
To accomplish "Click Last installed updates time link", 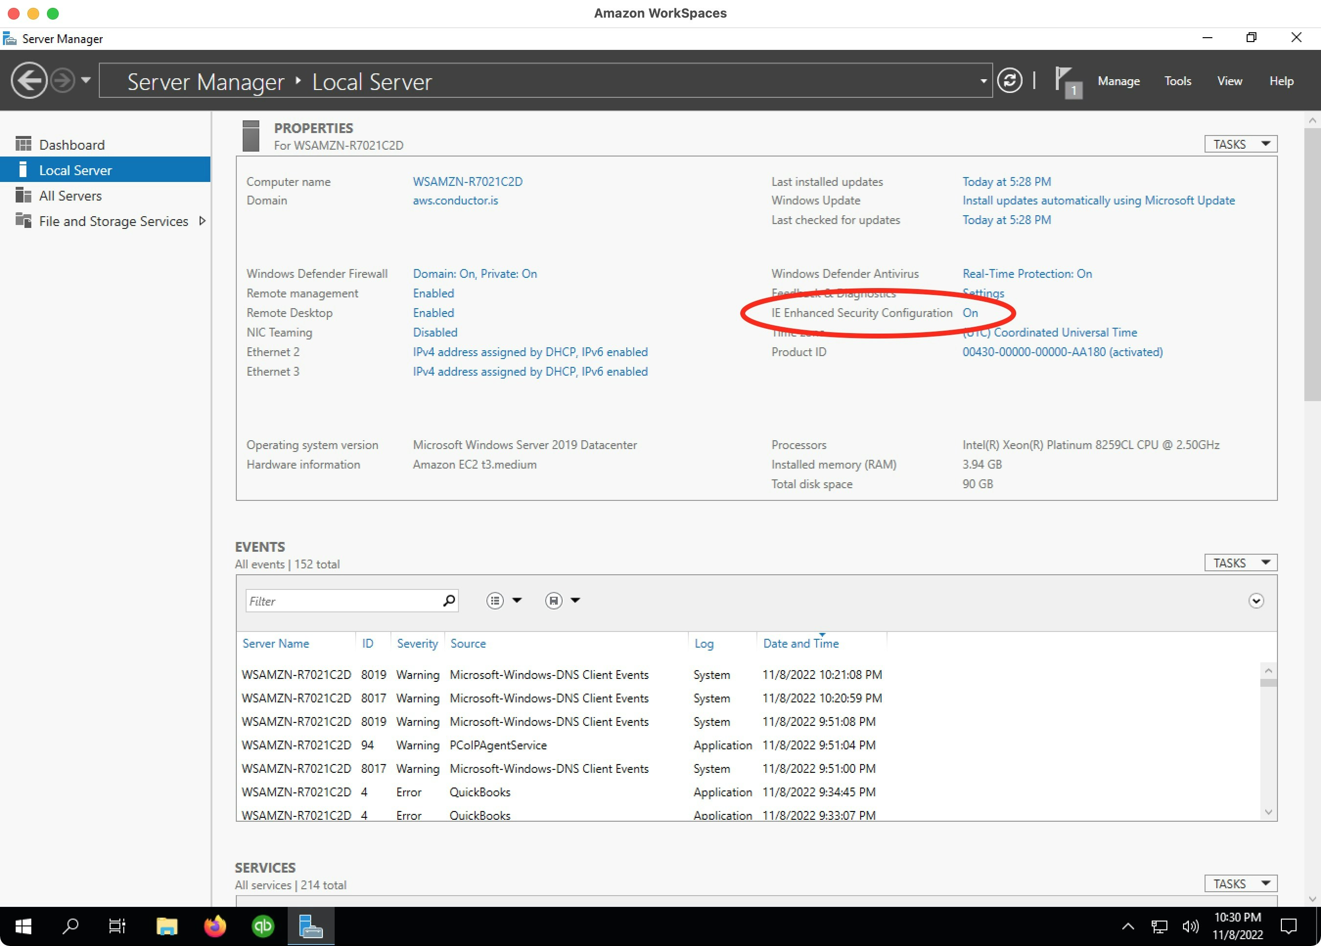I will [1006, 181].
